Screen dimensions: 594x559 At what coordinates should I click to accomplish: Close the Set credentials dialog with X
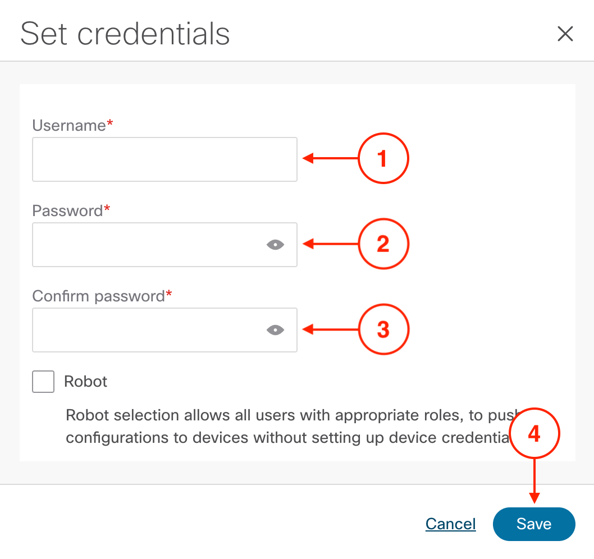pos(565,34)
